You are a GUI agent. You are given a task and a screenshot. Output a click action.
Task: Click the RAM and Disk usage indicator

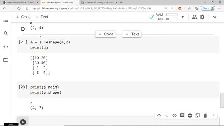(167, 17)
